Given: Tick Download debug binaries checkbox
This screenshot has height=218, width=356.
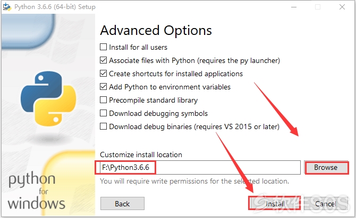Looking at the screenshot, I should tap(103, 126).
